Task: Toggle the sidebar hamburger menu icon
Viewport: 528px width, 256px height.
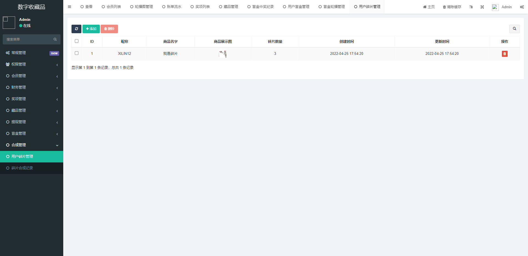Action: tap(69, 7)
